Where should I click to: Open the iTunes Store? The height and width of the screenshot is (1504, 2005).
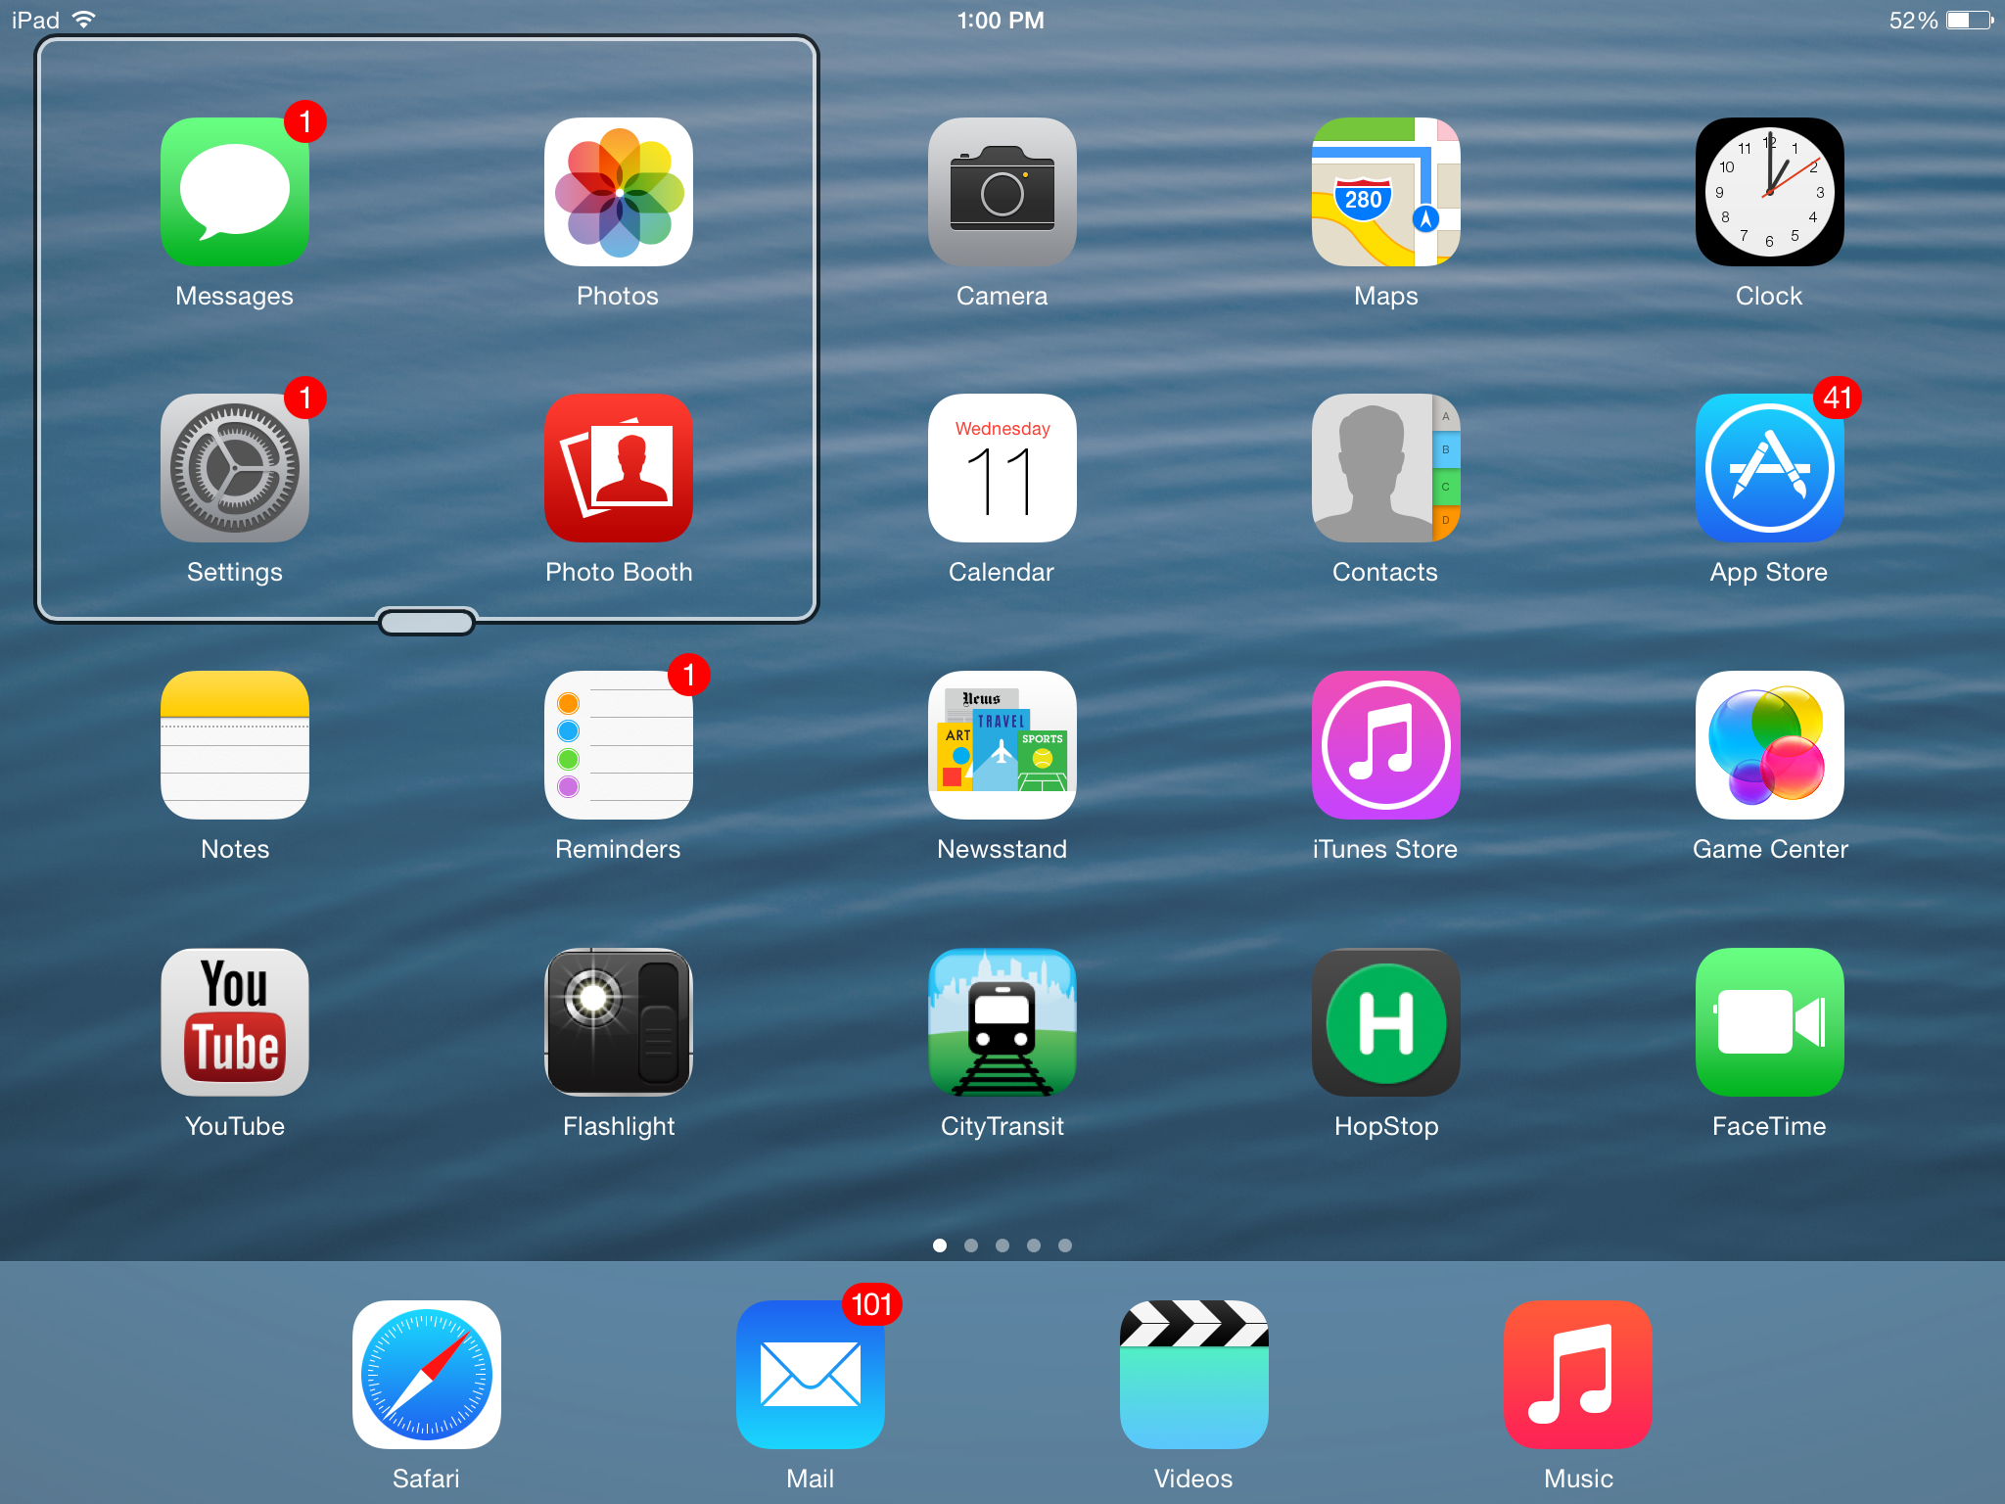1384,746
